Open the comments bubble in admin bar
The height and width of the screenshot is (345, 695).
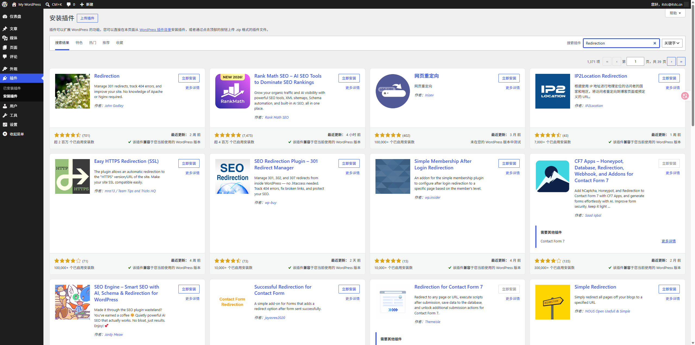coord(71,4)
